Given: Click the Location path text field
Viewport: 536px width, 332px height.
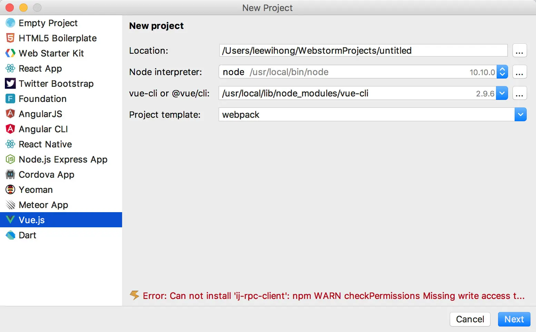Looking at the screenshot, I should (x=363, y=51).
